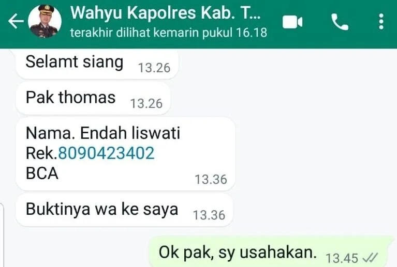Viewport: 397px width, 267px height.
Task: Open contact info for Wahyu Kapolres Kab.
Action: [x=165, y=12]
